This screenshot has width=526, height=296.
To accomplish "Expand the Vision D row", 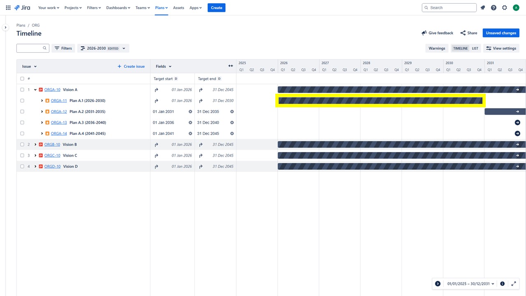I will pos(35,166).
